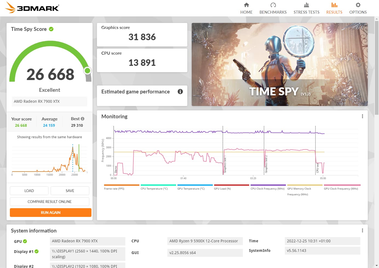The image size is (379, 268).
Task: Click the 3DMark logo
Action: [32, 8]
